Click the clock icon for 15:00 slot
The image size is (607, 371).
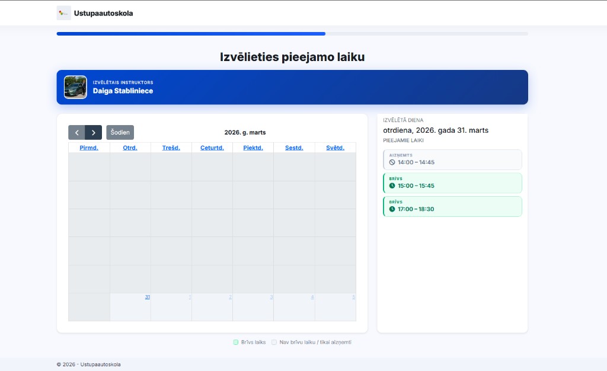pos(392,185)
